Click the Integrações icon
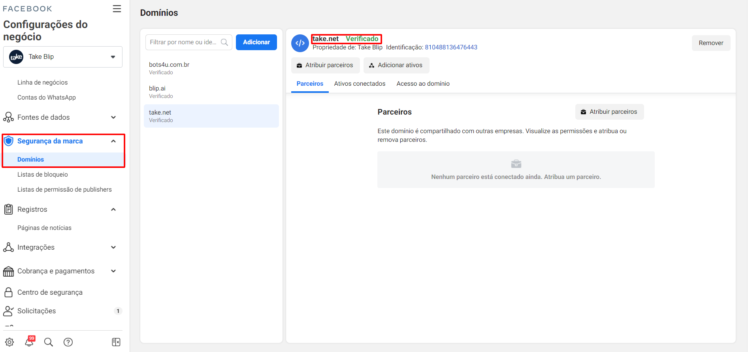This screenshot has height=352, width=748. pyautogui.click(x=8, y=247)
